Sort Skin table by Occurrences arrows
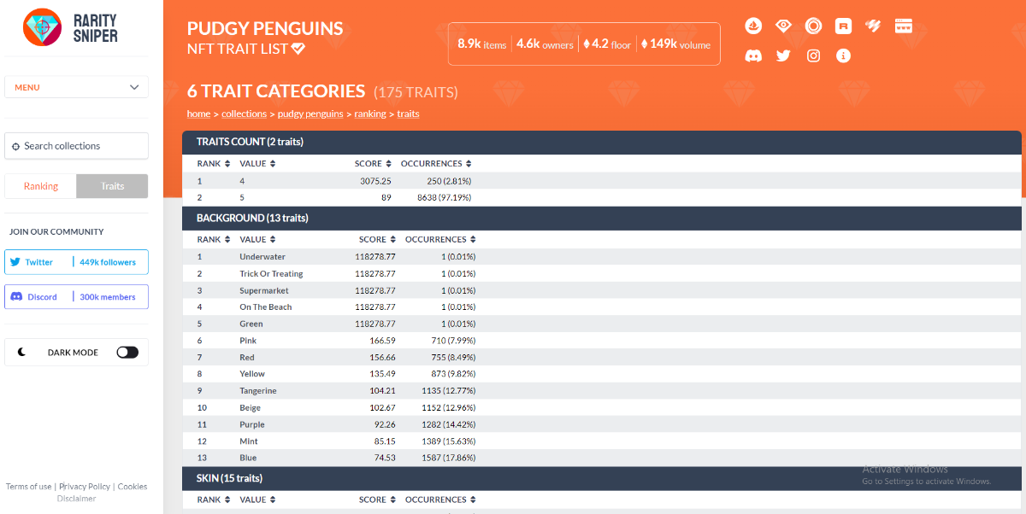The width and height of the screenshot is (1026, 514). [x=473, y=499]
